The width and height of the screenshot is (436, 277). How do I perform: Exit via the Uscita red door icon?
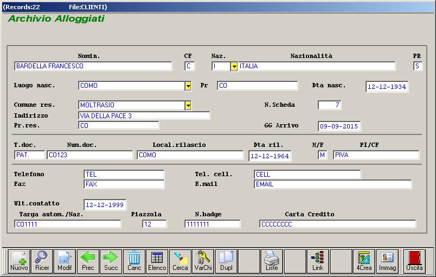(x=414, y=261)
